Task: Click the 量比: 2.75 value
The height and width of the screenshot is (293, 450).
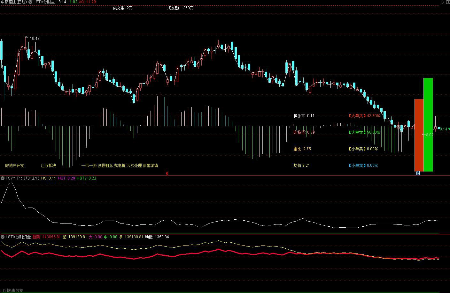Action: pyautogui.click(x=302, y=149)
